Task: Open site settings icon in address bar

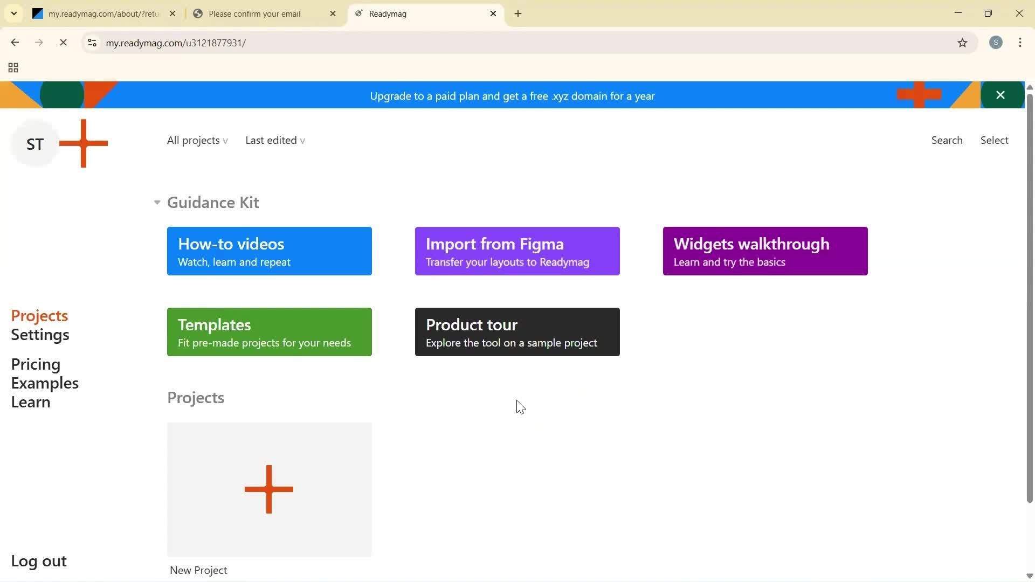Action: point(92,43)
